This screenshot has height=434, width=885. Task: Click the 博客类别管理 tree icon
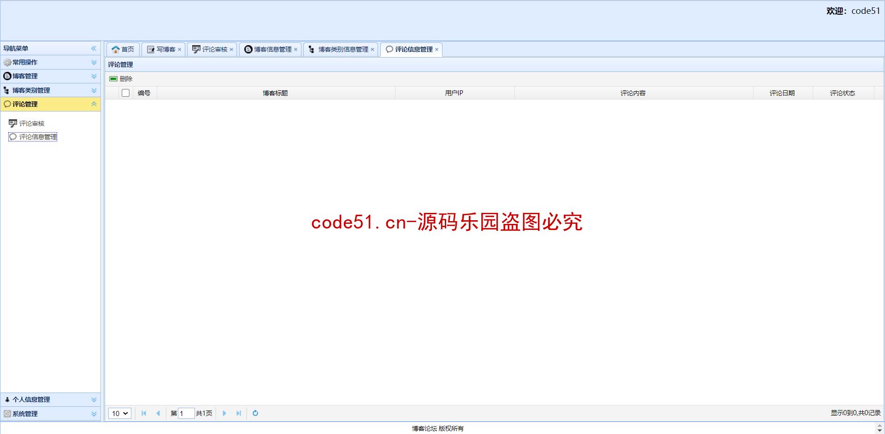click(6, 90)
